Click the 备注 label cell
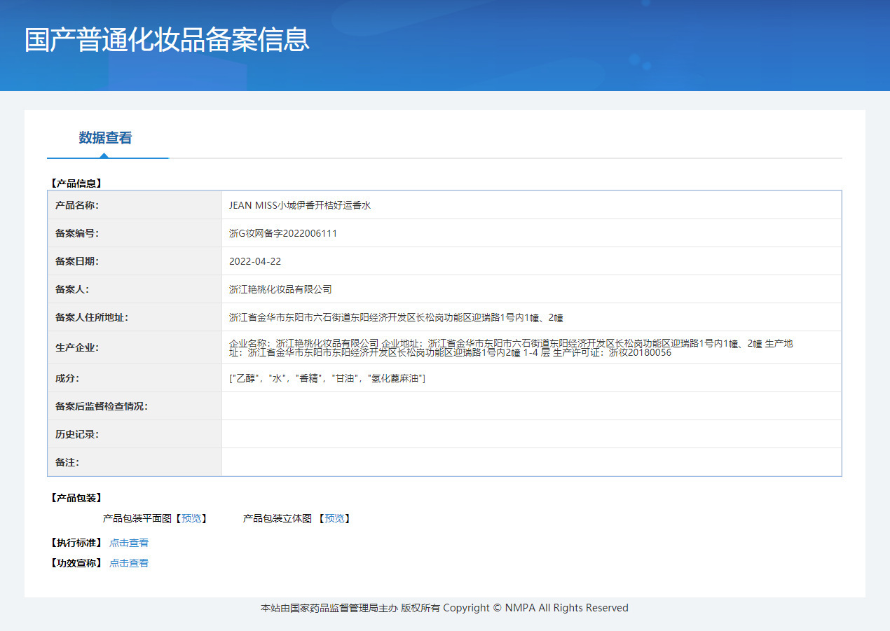Image resolution: width=890 pixels, height=631 pixels. pos(135,462)
